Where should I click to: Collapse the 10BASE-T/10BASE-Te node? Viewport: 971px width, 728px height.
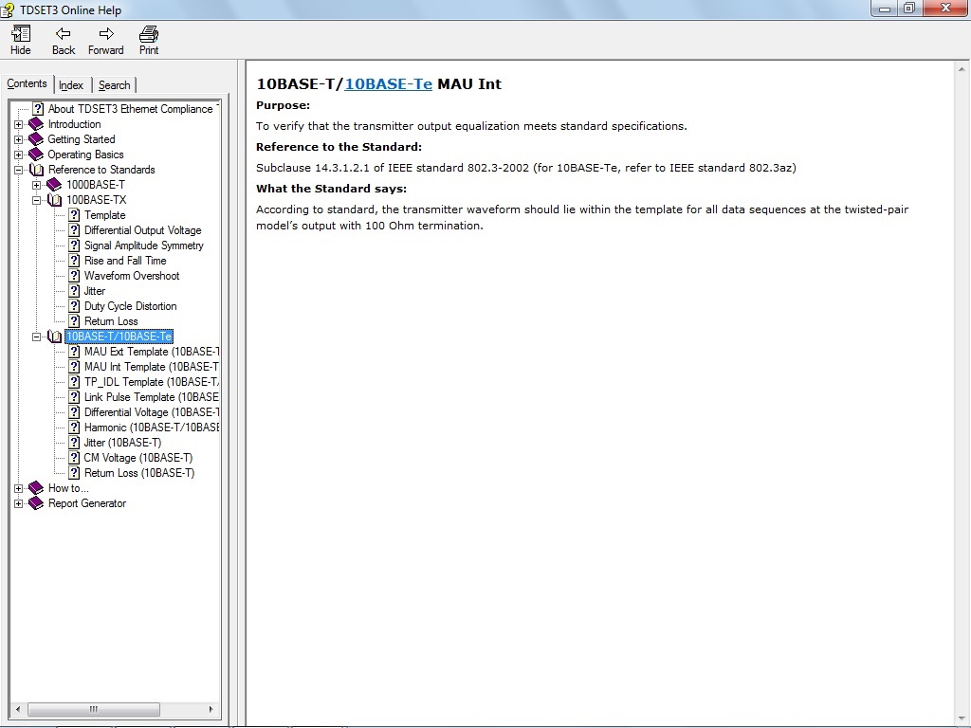37,337
